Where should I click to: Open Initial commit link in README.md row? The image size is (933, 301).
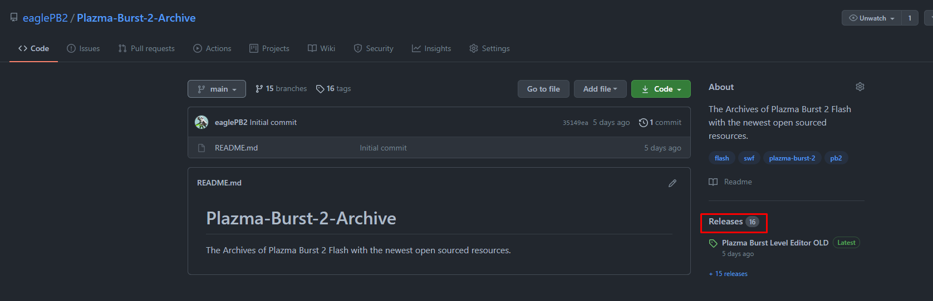[383, 148]
